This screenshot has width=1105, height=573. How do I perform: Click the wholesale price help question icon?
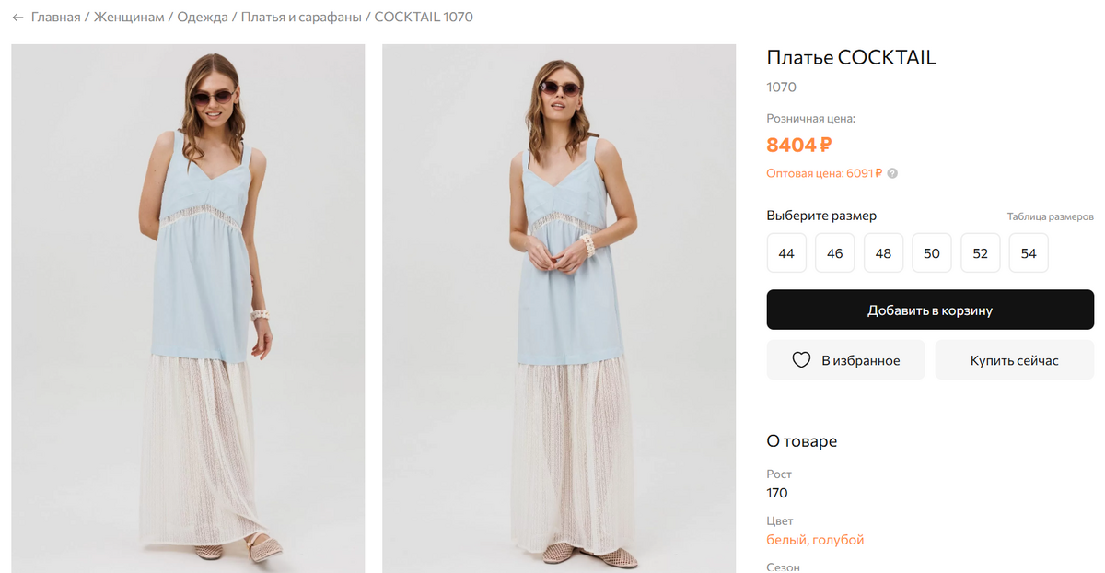pos(892,173)
